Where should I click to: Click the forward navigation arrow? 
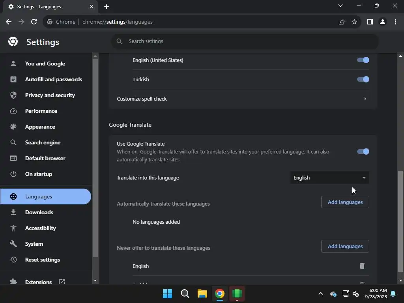coord(21,22)
